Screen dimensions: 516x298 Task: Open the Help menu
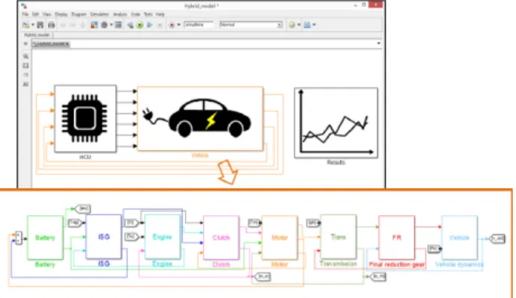click(x=160, y=14)
